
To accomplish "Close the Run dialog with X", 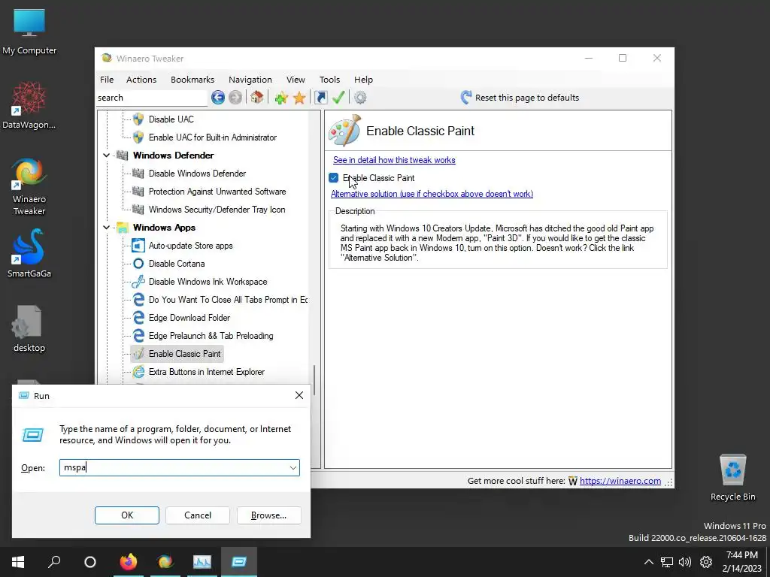I will click(x=299, y=395).
